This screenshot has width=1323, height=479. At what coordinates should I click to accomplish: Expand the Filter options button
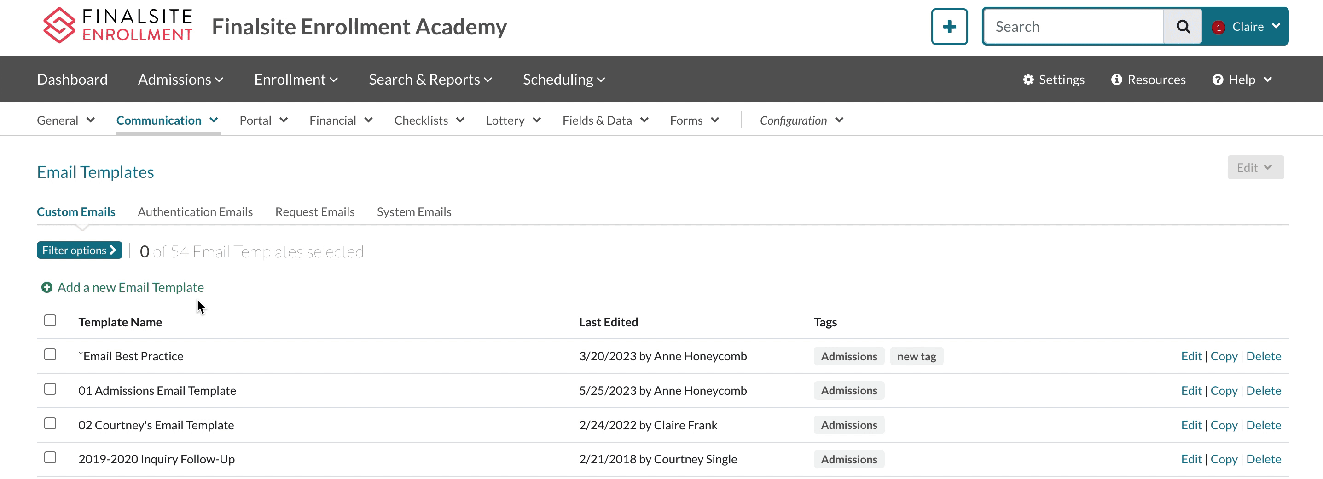[x=79, y=250]
